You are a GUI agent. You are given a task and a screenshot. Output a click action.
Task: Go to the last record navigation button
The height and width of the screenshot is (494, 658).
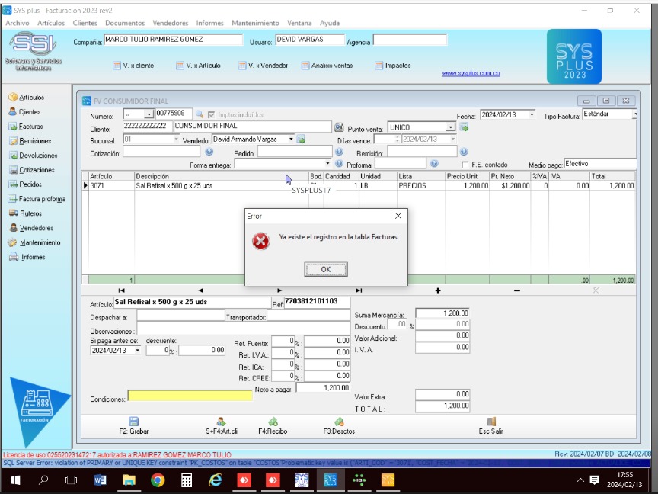point(359,290)
